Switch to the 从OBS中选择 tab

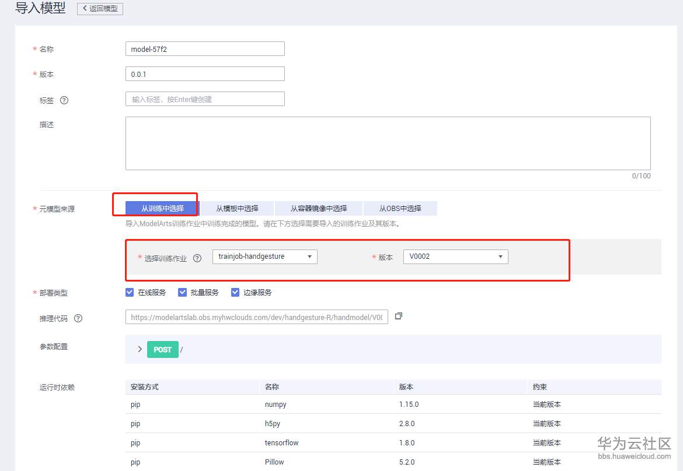[400, 208]
